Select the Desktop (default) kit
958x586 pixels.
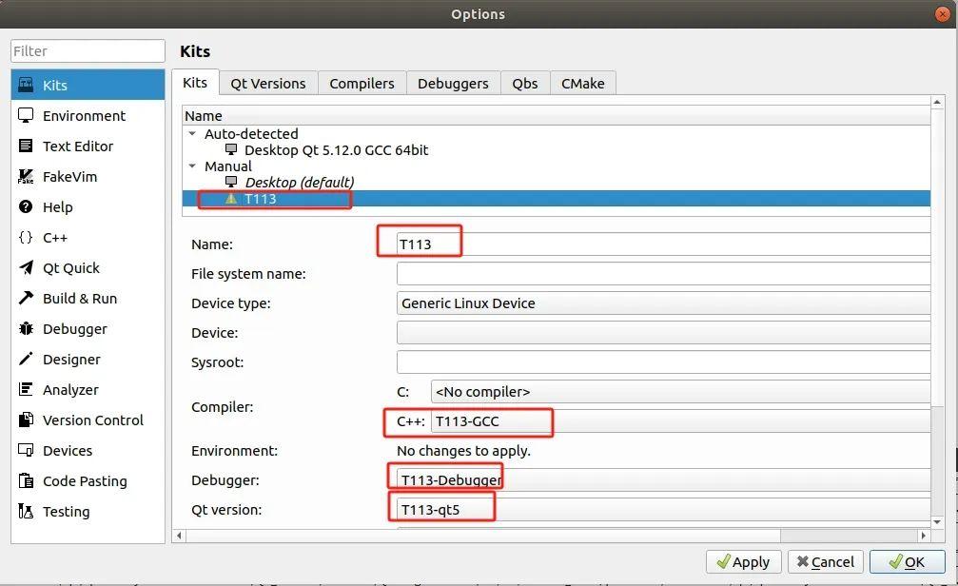300,182
